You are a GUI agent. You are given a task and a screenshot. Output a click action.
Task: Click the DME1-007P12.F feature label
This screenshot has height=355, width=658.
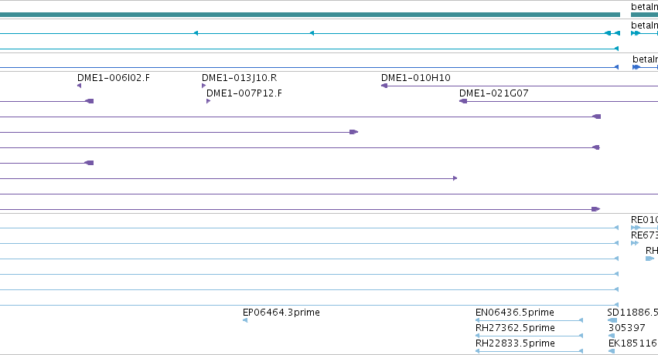pos(244,93)
